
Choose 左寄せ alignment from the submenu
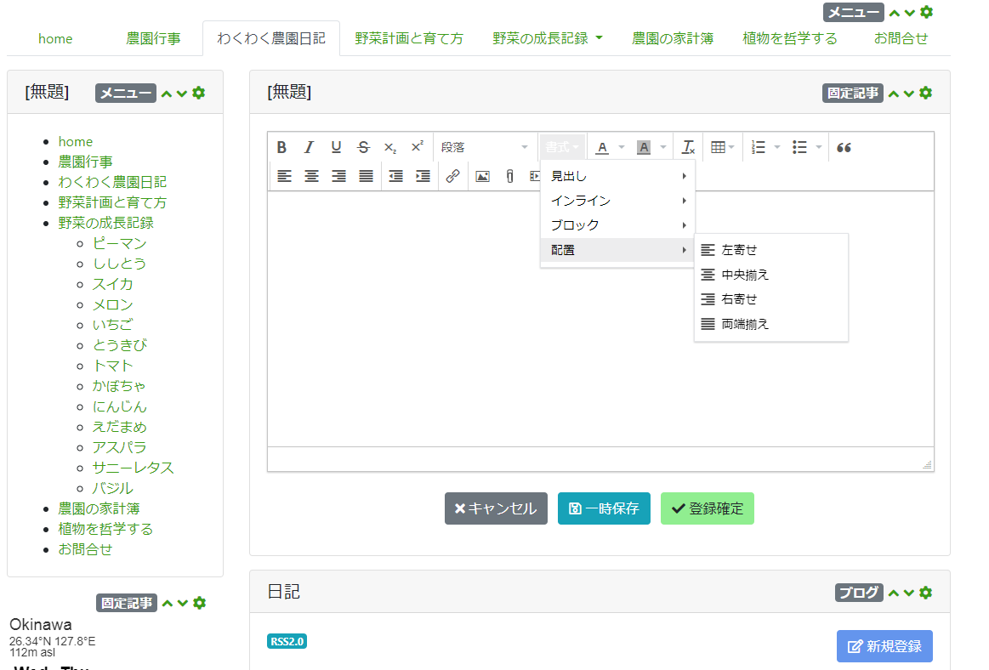click(x=770, y=250)
